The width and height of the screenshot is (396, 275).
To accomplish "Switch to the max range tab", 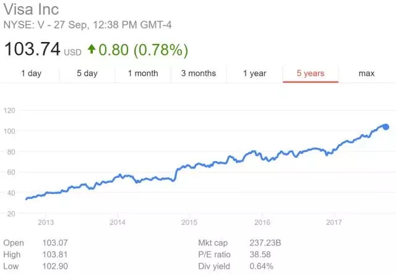I will pos(366,74).
